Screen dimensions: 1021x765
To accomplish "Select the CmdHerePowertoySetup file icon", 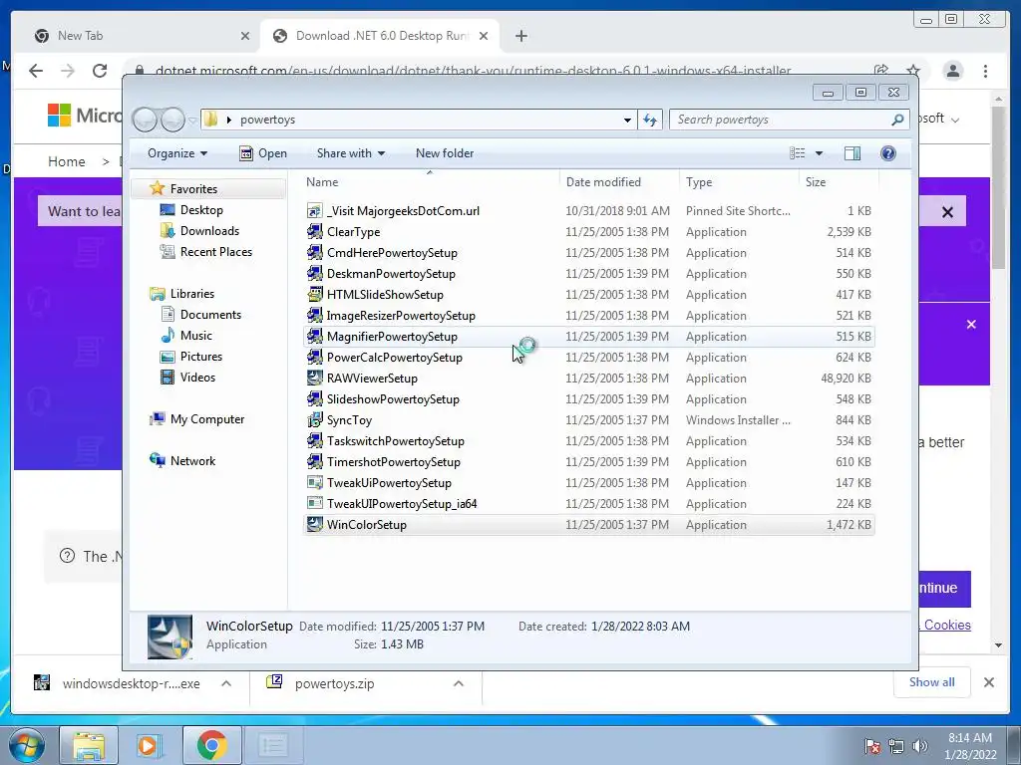I will [x=314, y=252].
